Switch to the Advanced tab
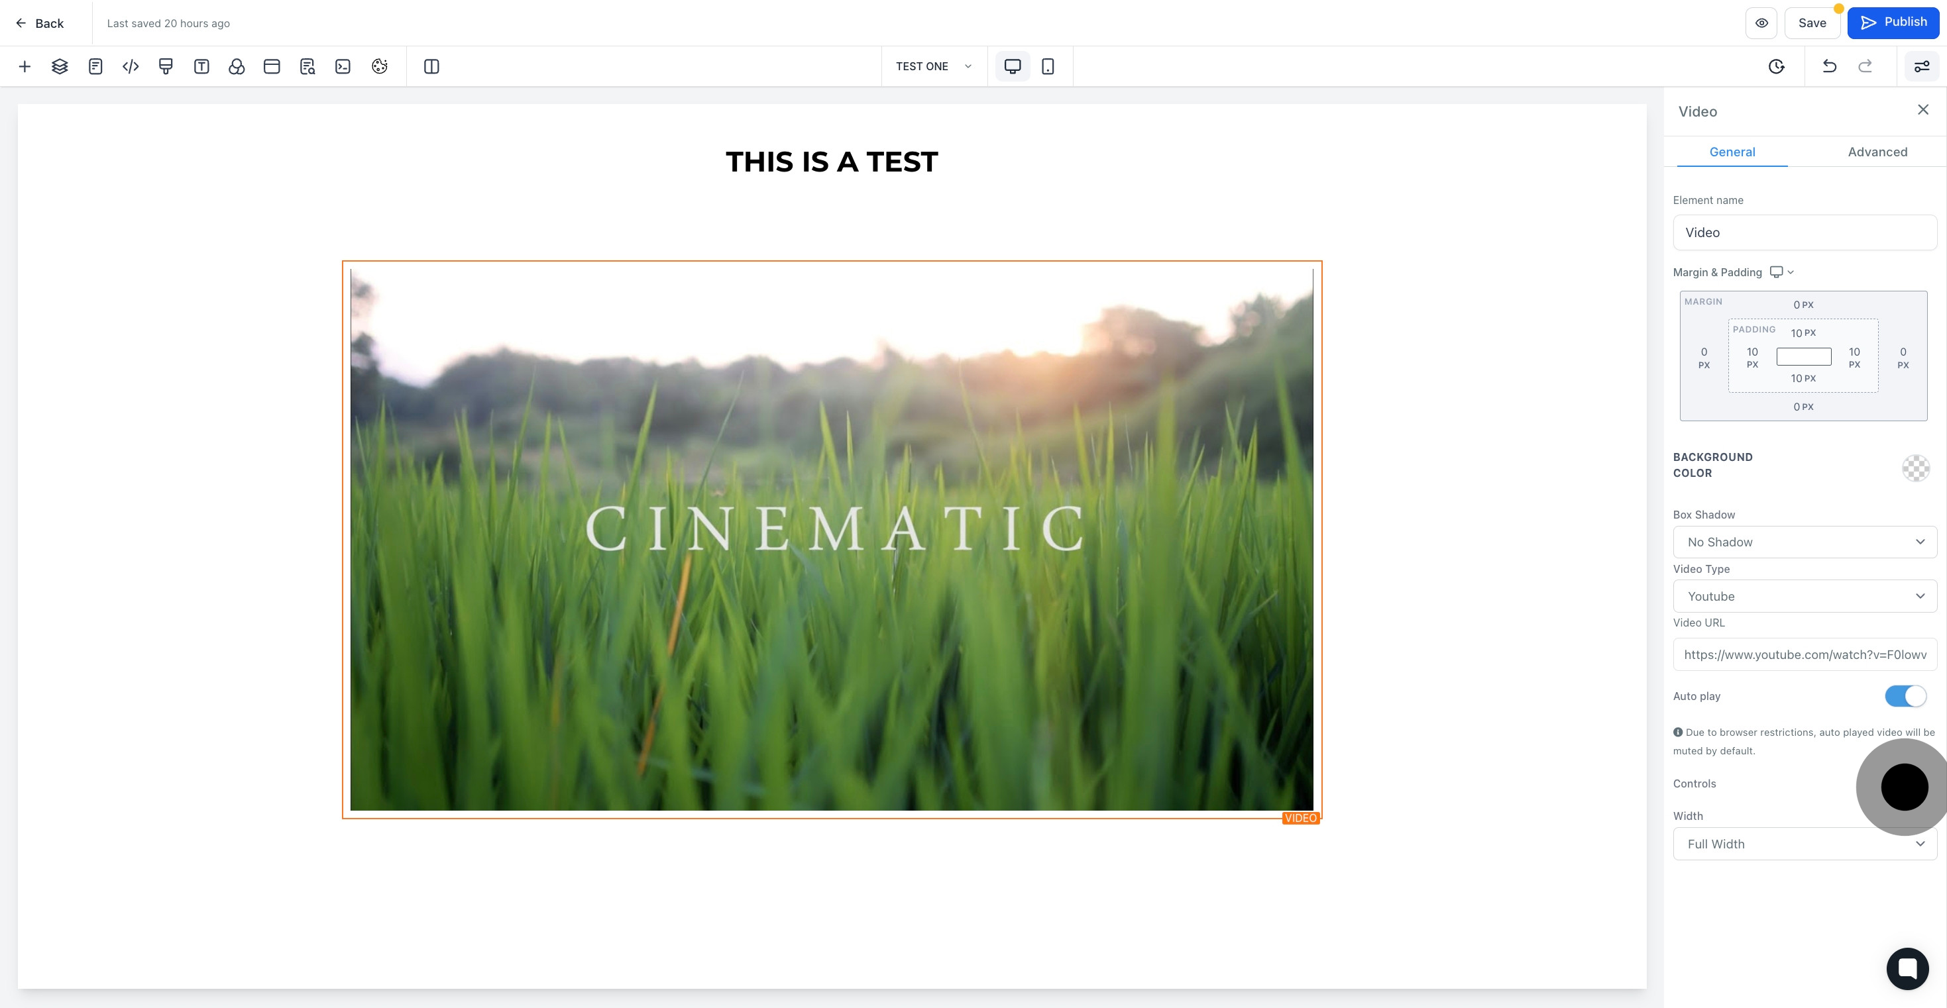This screenshot has height=1008, width=1947. [1877, 152]
